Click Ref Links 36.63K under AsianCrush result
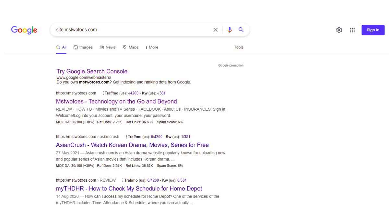Screen dimensions: 389x219 pyautogui.click(x=139, y=165)
